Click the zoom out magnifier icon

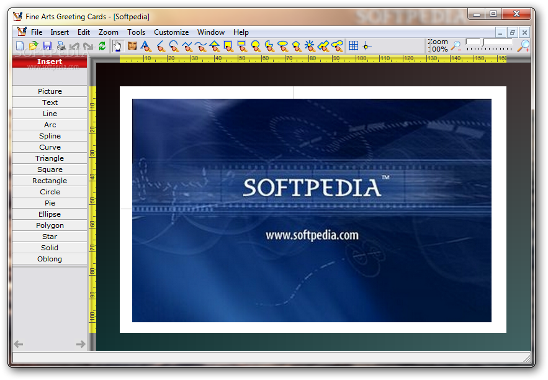[x=456, y=46]
